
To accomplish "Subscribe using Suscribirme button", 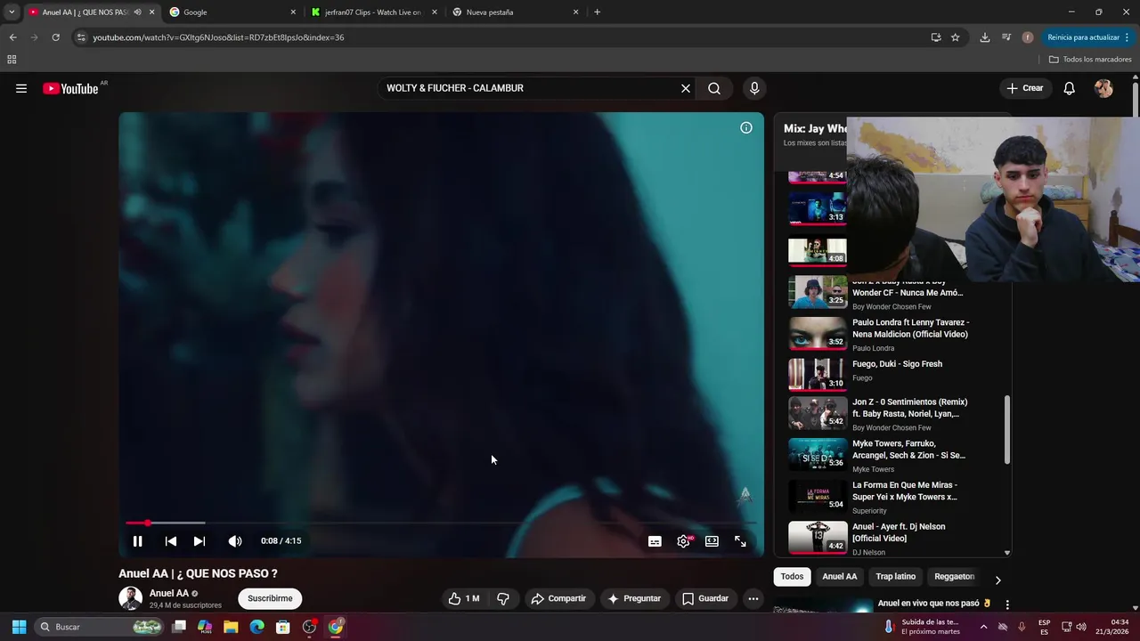I will coord(270,598).
